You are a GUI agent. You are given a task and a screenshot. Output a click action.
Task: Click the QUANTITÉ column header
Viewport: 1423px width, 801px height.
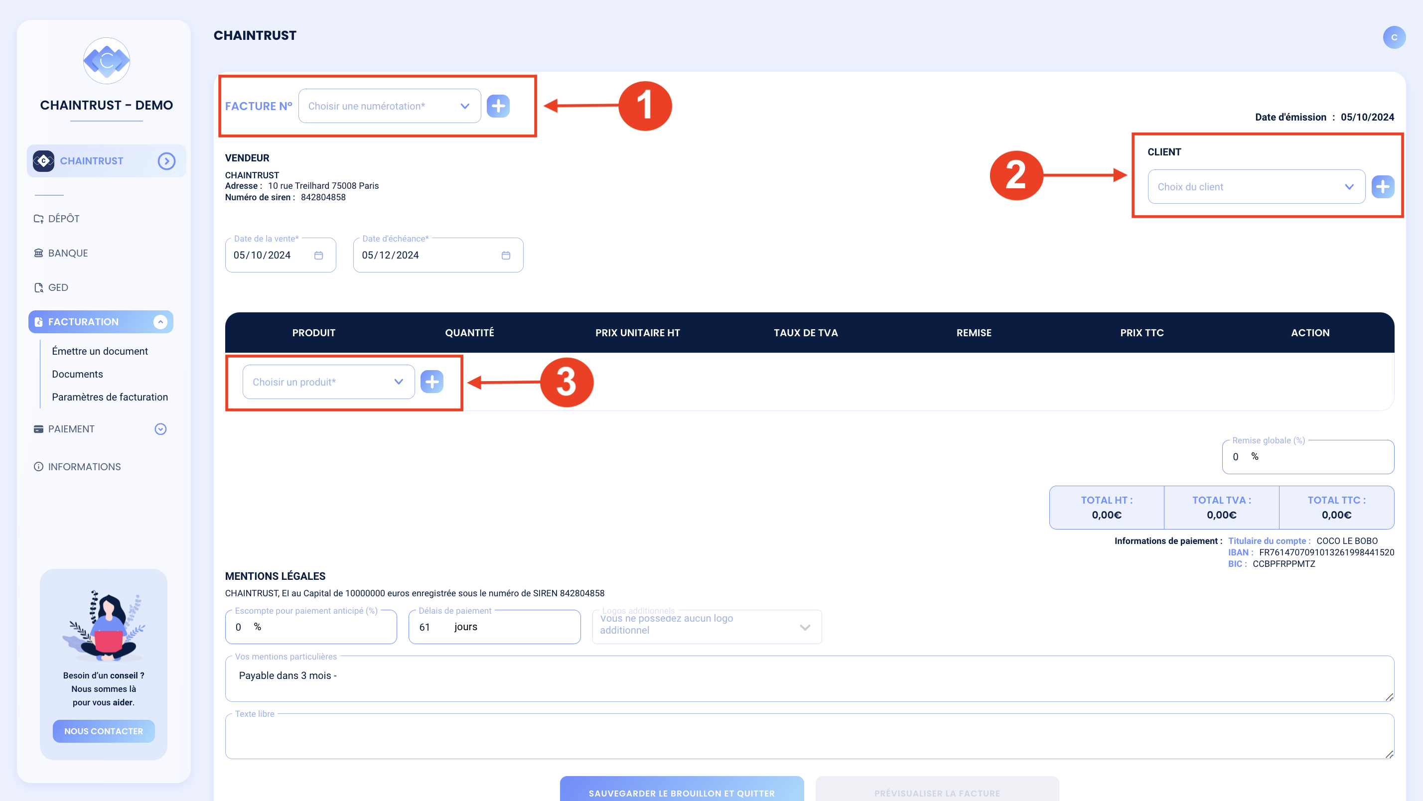coord(469,333)
